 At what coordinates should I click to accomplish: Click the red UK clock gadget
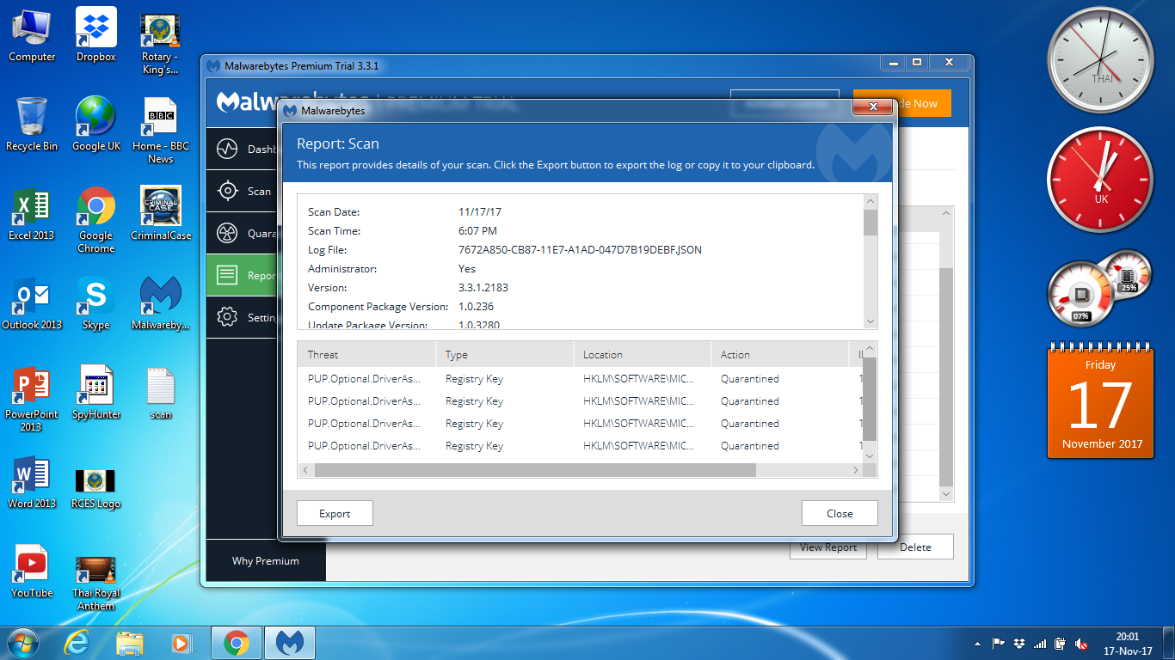pyautogui.click(x=1101, y=180)
